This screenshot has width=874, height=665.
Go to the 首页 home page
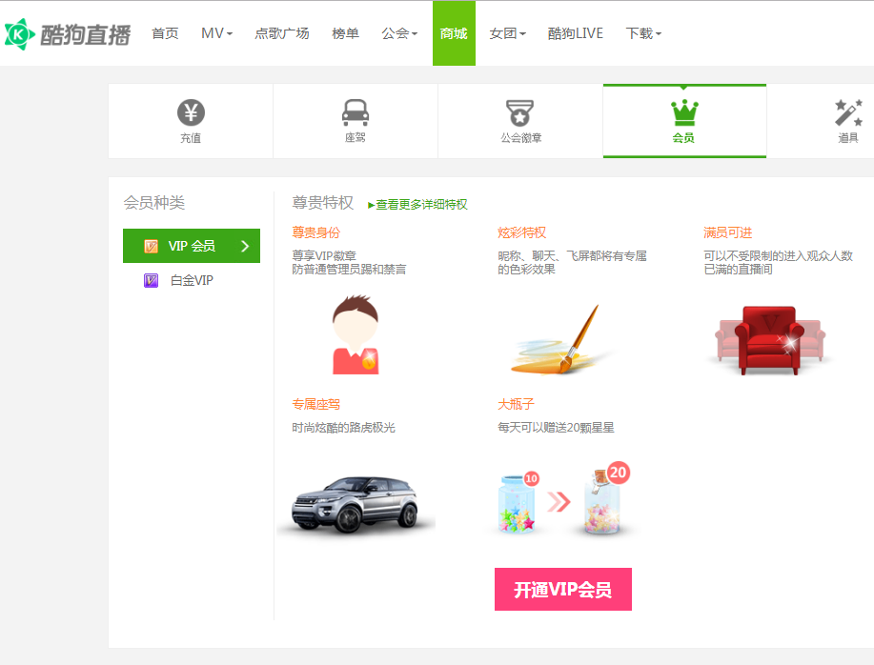165,33
